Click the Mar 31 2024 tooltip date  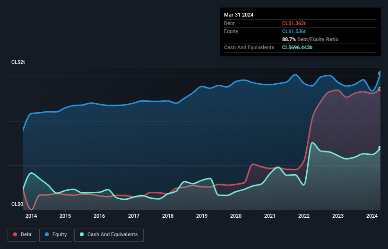pos(239,15)
